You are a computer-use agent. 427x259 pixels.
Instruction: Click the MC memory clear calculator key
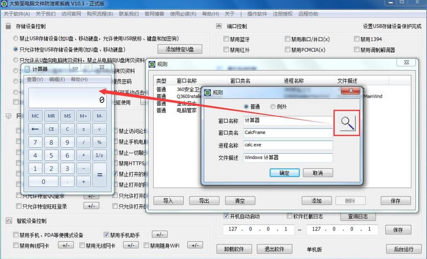(35, 116)
